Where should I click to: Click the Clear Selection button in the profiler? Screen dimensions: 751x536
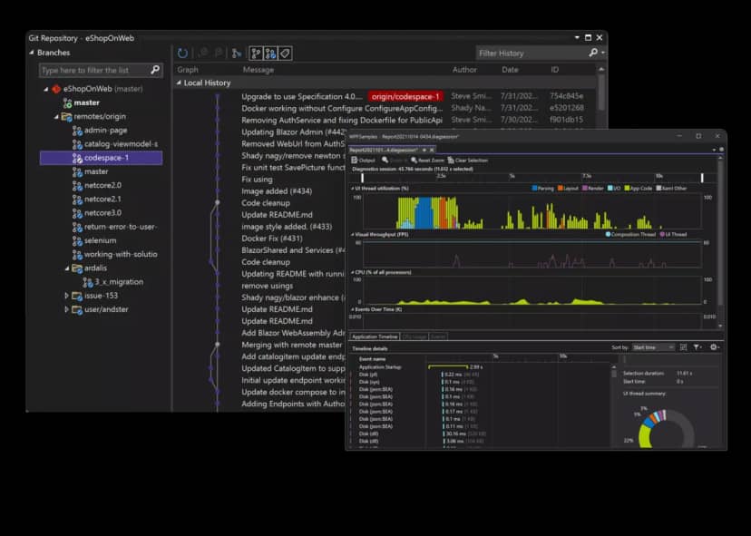[468, 161]
